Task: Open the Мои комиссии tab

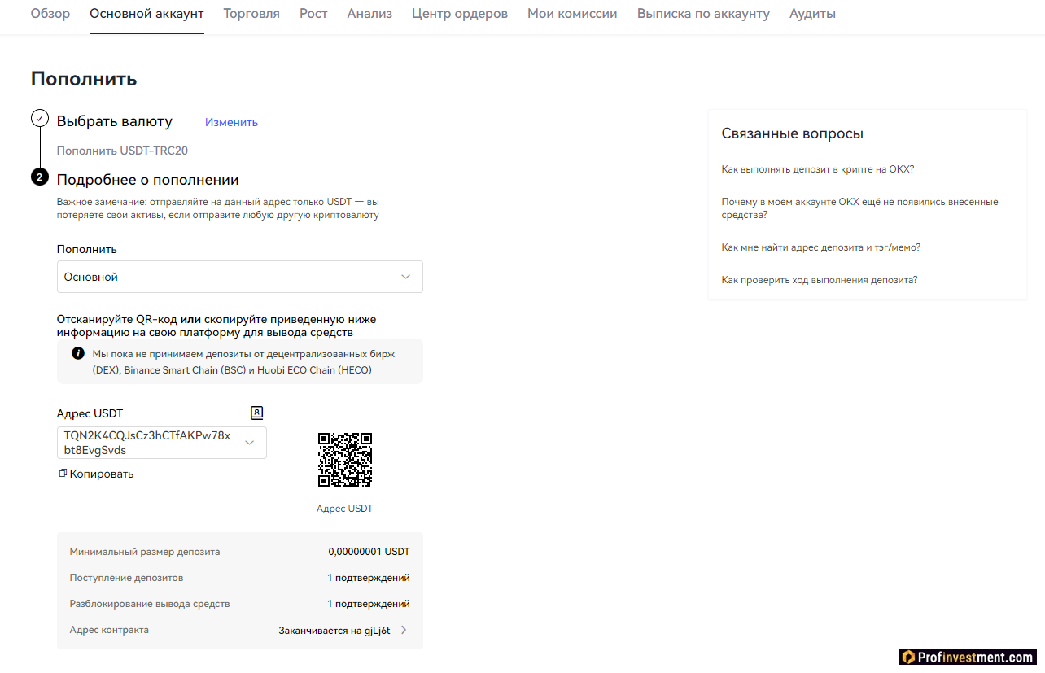Action: pyautogui.click(x=572, y=14)
